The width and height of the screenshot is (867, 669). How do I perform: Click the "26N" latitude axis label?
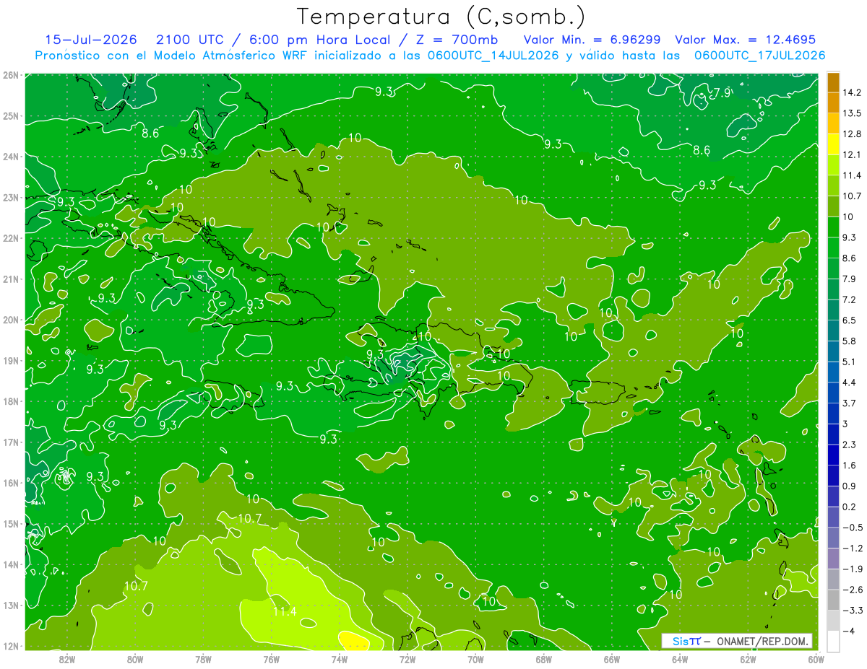pos(10,75)
